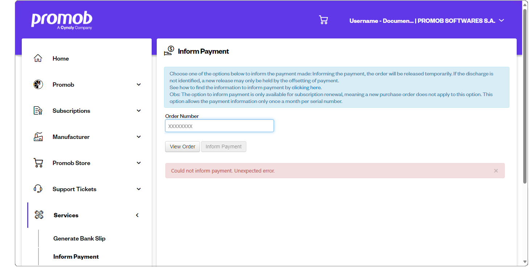Open the user account dropdown arrow

[x=501, y=21]
